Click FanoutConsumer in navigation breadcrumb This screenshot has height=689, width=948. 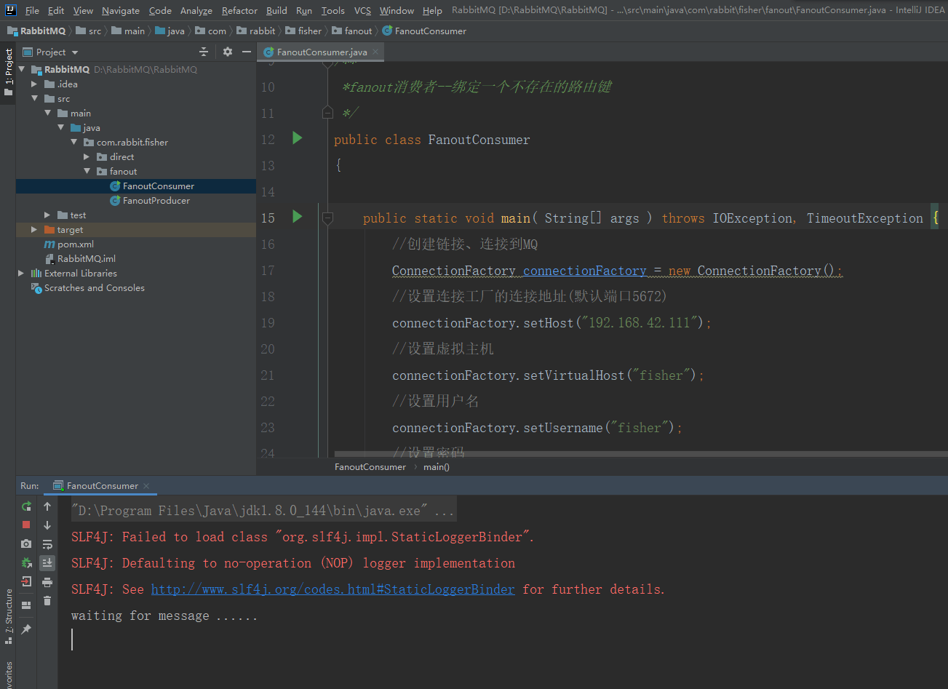point(424,31)
